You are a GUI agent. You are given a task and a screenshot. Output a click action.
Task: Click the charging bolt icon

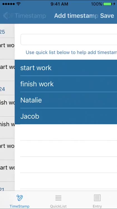pyautogui.click(x=114, y=4)
